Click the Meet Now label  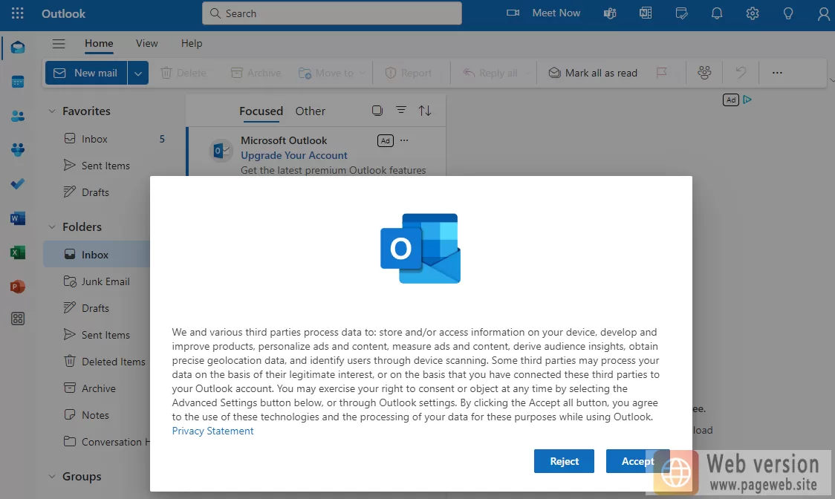tap(556, 13)
